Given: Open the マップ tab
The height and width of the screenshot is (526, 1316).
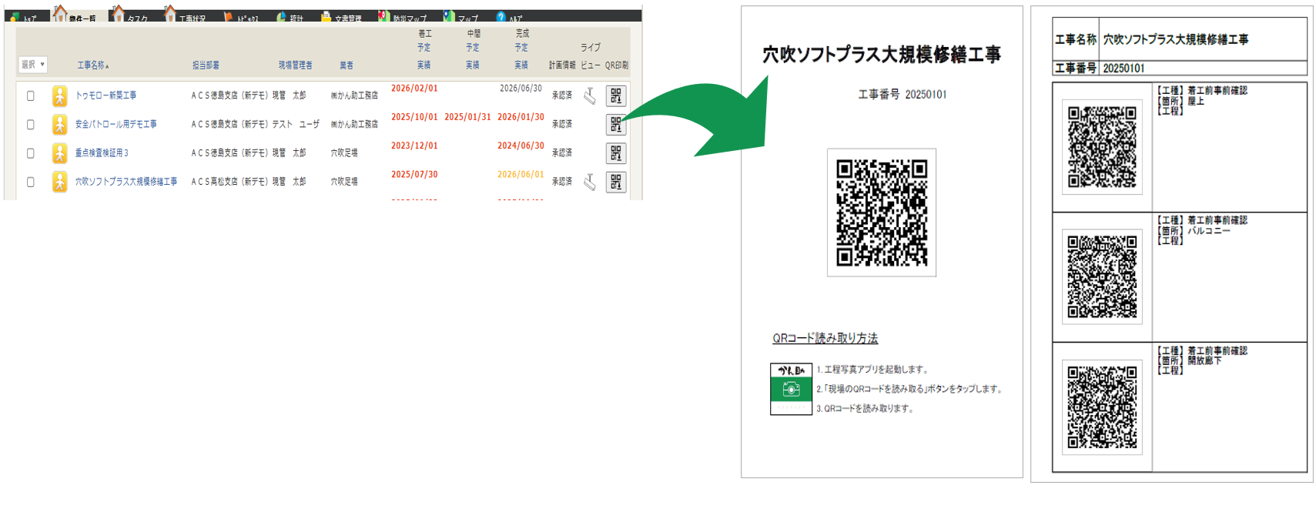Looking at the screenshot, I should click(x=461, y=17).
